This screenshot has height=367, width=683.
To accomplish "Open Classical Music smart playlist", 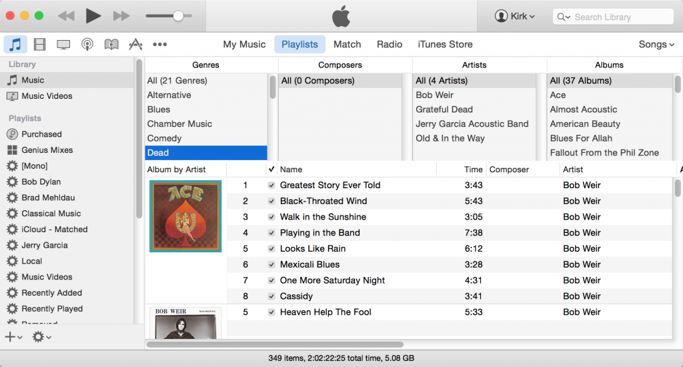I will tap(67, 214).
